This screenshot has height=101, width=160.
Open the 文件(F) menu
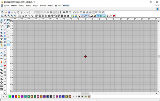pos(6,5)
